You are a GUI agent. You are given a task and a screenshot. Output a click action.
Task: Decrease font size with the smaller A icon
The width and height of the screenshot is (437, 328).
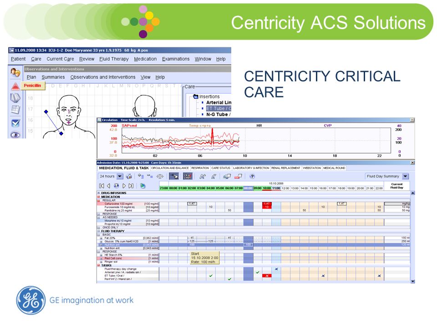[x=213, y=176]
